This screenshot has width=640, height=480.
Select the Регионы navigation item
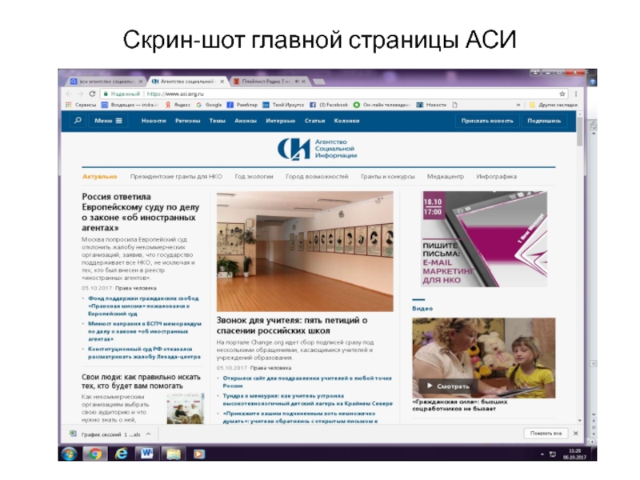pos(187,121)
